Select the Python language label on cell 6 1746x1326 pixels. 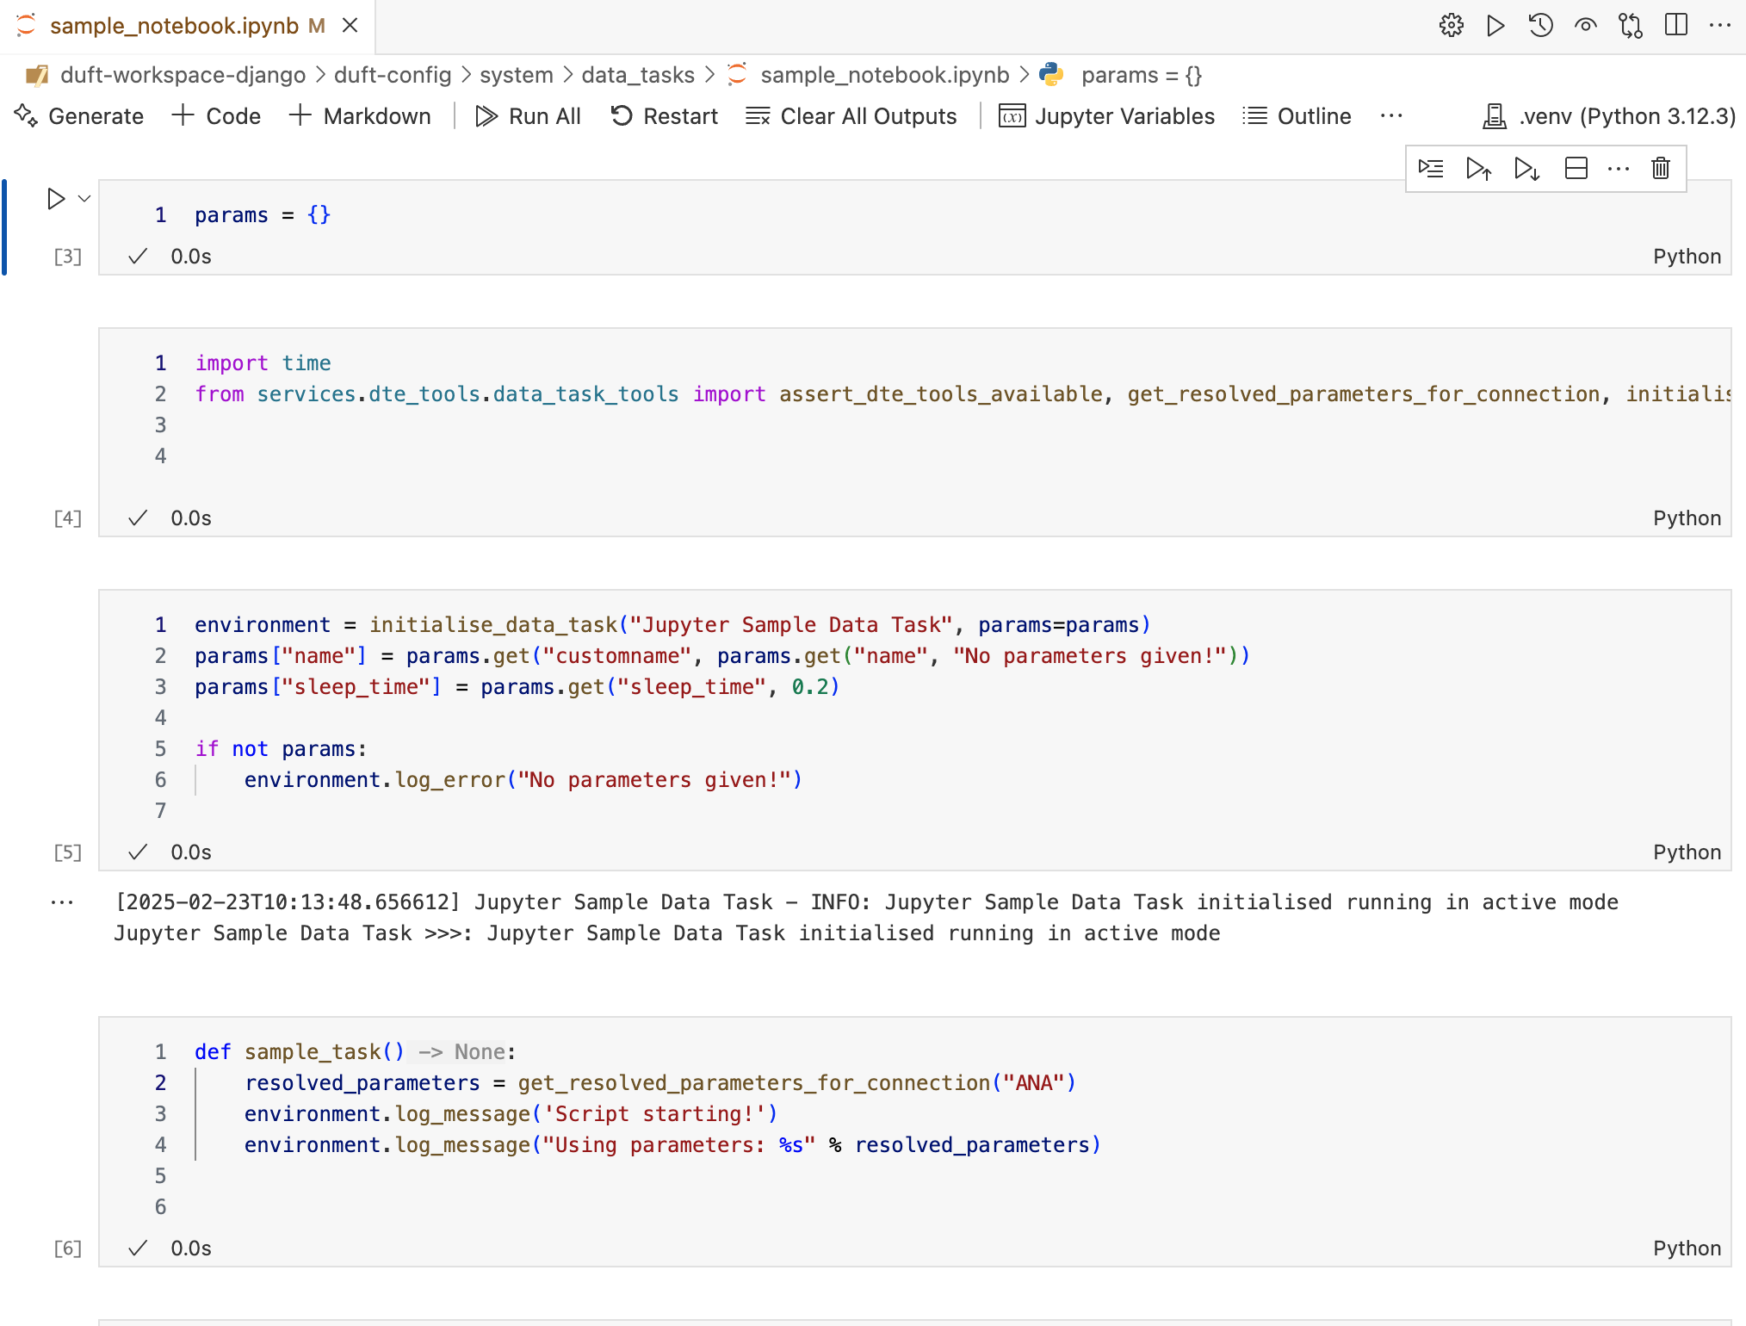pos(1687,1248)
